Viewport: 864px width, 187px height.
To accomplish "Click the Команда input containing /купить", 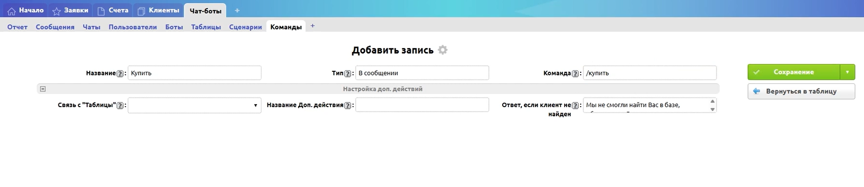I will point(650,73).
